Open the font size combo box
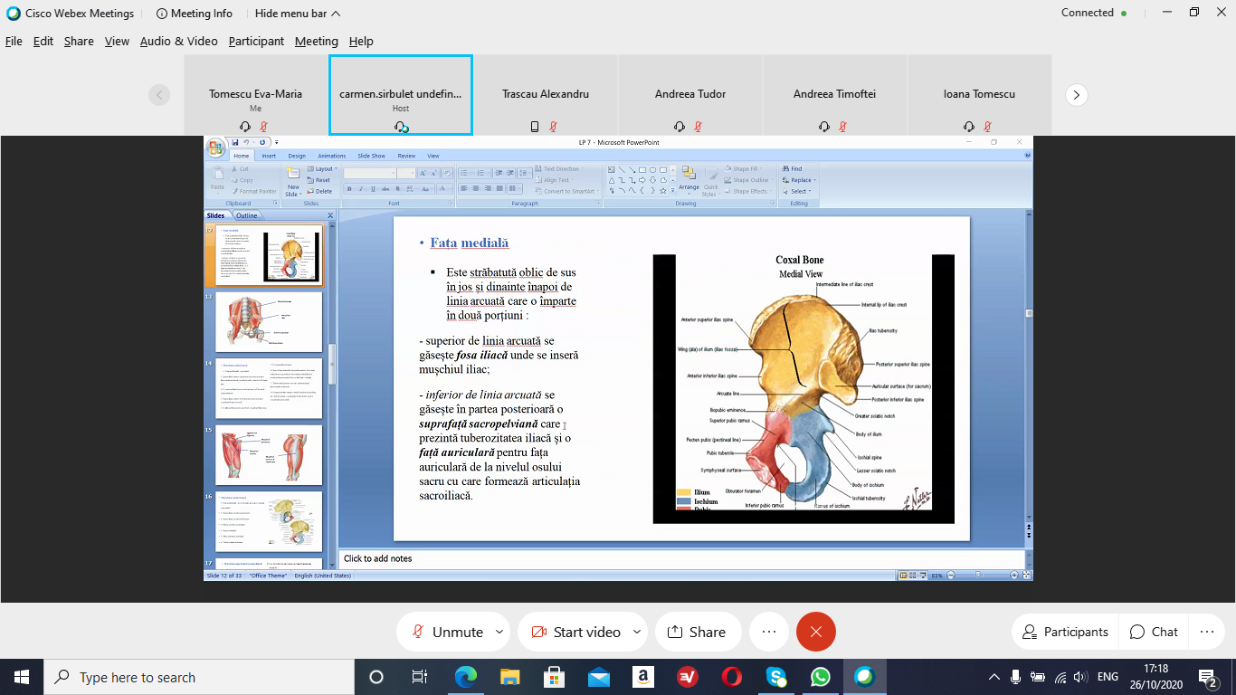The width and height of the screenshot is (1236, 695). (407, 173)
